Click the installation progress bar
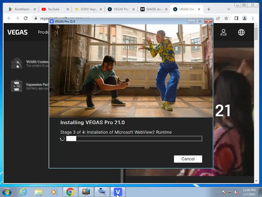 coord(134,139)
